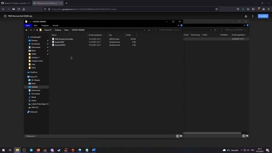Open the Firefox application menu
Viewport: 272px width, 153px height.
click(269, 9)
